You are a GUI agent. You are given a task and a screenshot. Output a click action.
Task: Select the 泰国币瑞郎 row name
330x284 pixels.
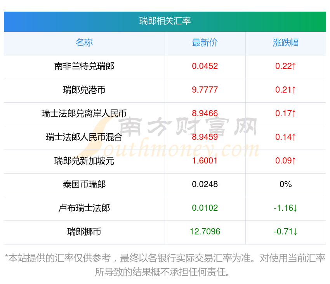click(84, 184)
